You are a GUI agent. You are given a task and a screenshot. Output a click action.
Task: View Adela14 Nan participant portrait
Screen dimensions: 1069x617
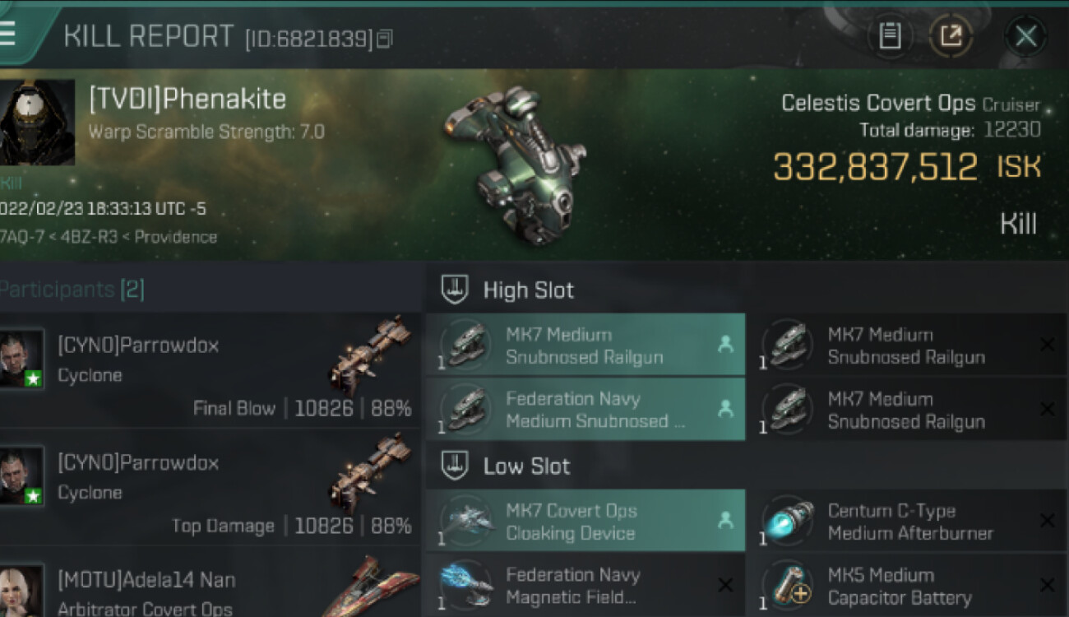coord(21,590)
